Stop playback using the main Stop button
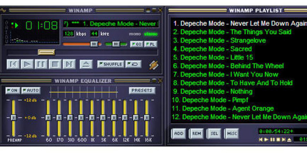Image resolution: width=307 pixels, height=153 pixels. point(55,64)
